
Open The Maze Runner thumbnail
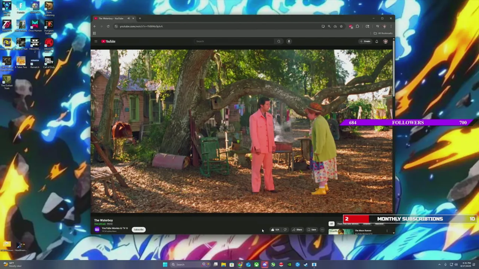341,232
